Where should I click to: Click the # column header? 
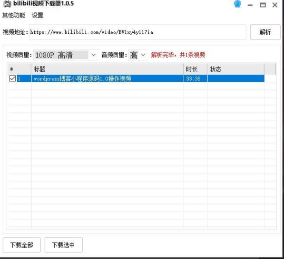coord(20,69)
